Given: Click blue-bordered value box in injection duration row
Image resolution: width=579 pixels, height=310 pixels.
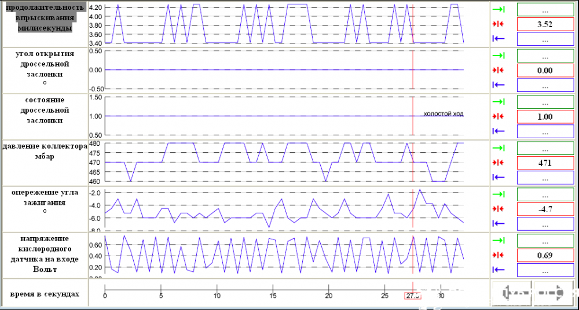Looking at the screenshot, I should pyautogui.click(x=545, y=38).
